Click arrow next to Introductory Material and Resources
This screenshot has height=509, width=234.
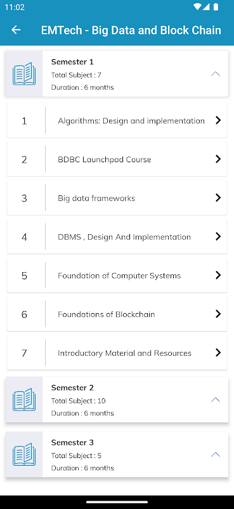218,352
